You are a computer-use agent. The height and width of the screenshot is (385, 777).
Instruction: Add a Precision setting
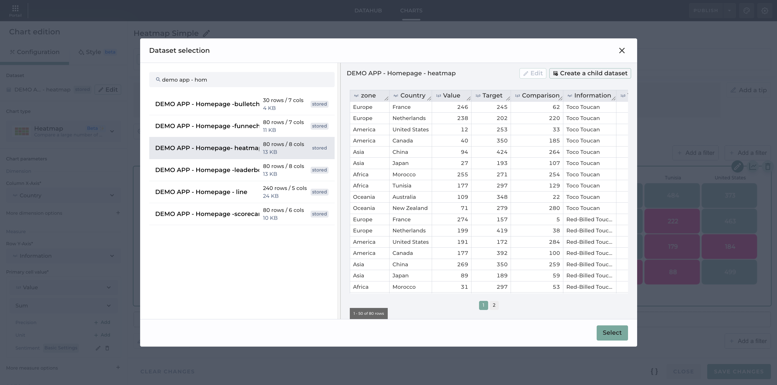coord(102,322)
